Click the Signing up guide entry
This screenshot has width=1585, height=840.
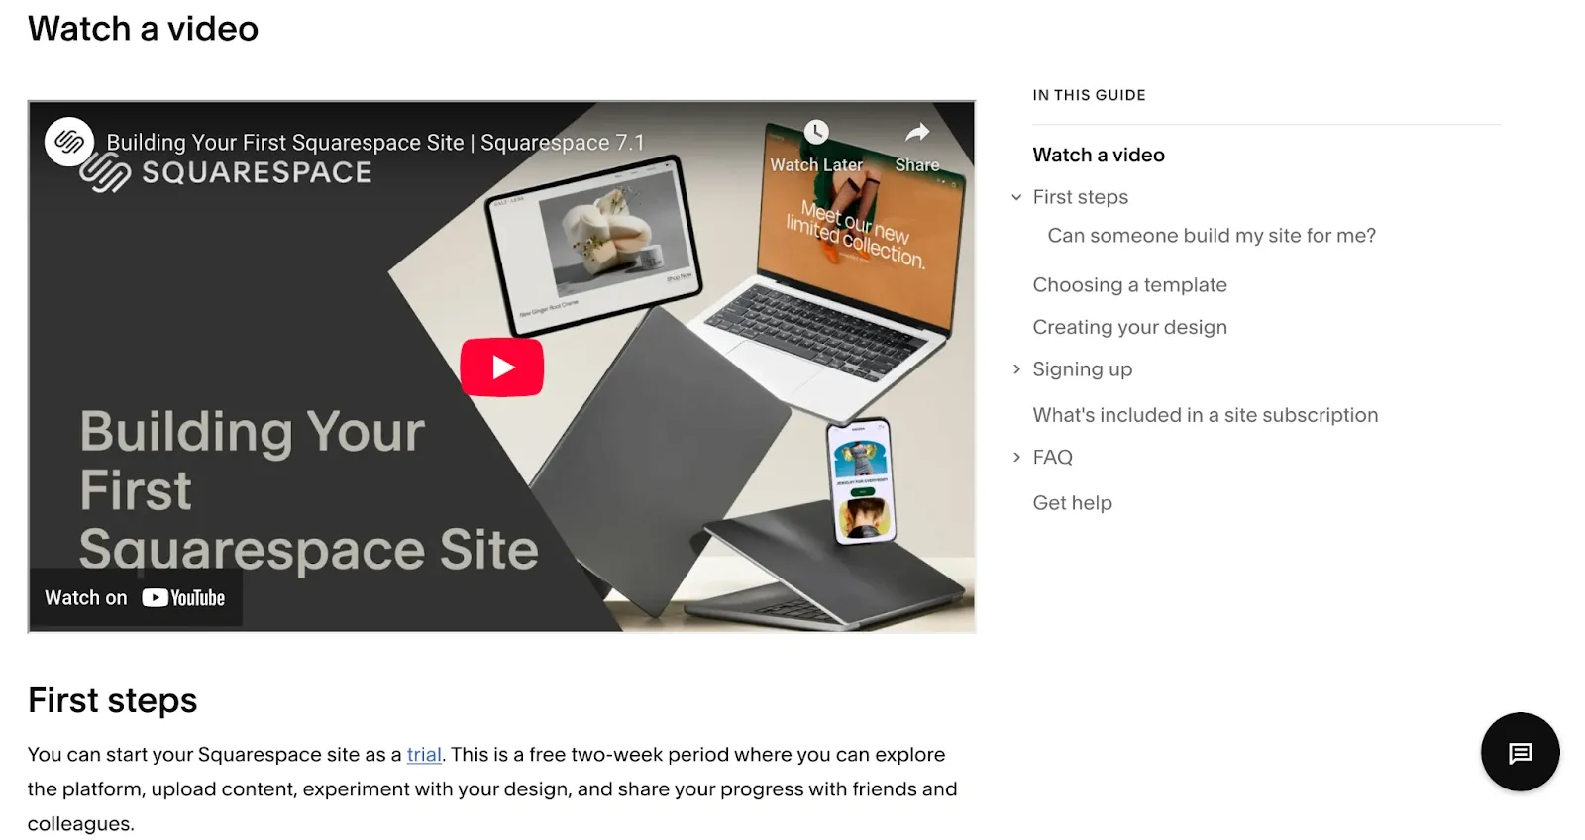pyautogui.click(x=1082, y=369)
